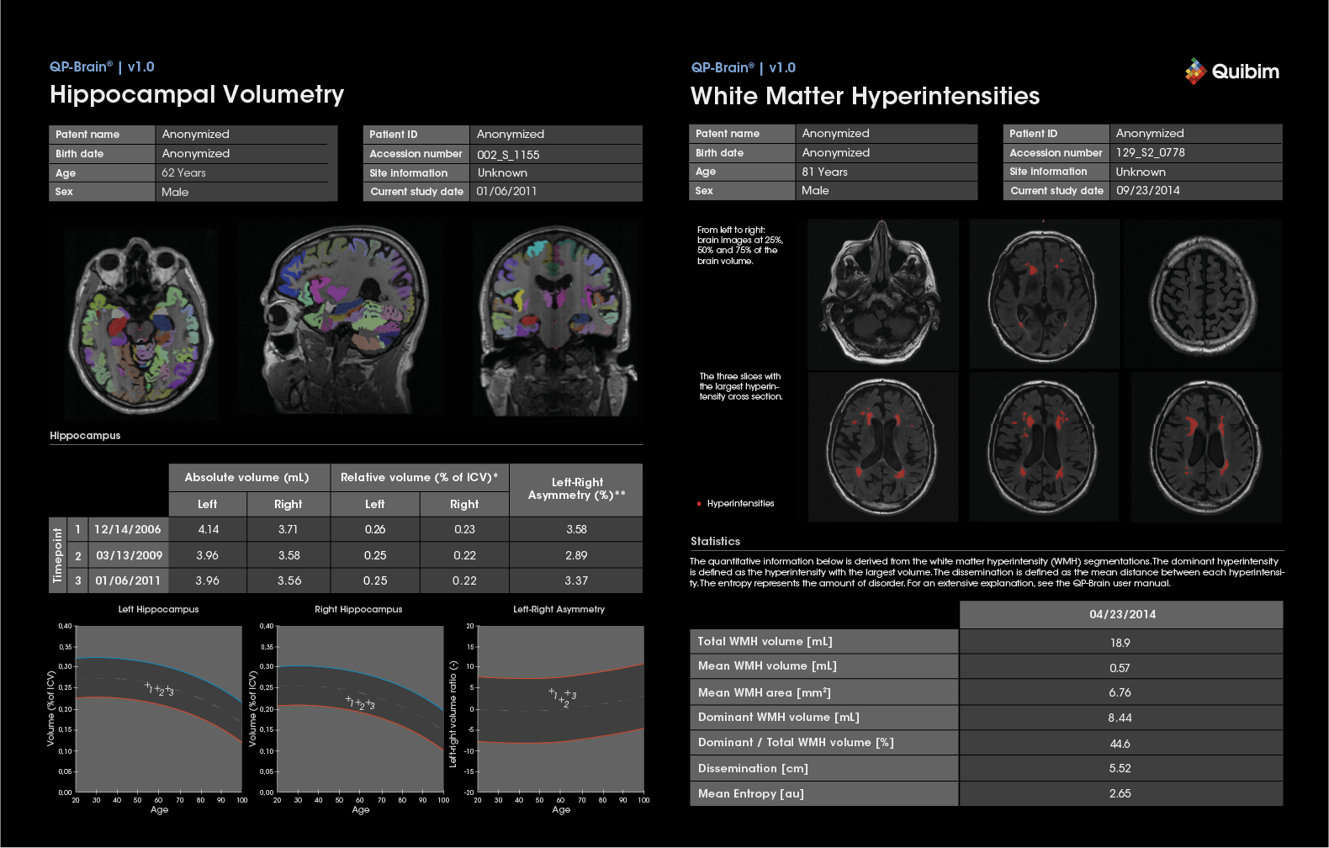Click the Right Hippocampus chart
The image size is (1329, 848).
tap(359, 708)
